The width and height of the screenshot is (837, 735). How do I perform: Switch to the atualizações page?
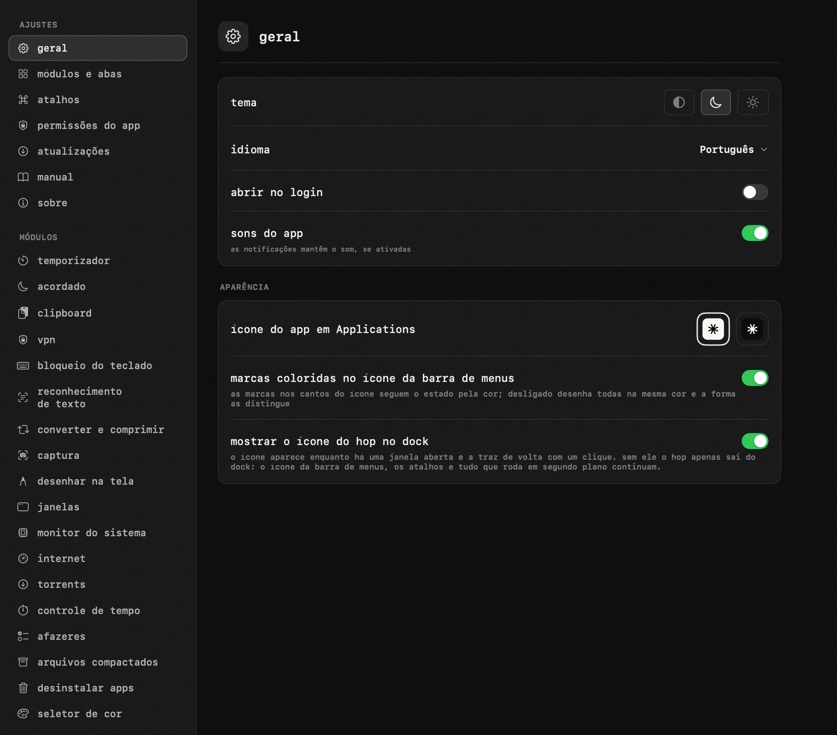[x=98, y=151]
